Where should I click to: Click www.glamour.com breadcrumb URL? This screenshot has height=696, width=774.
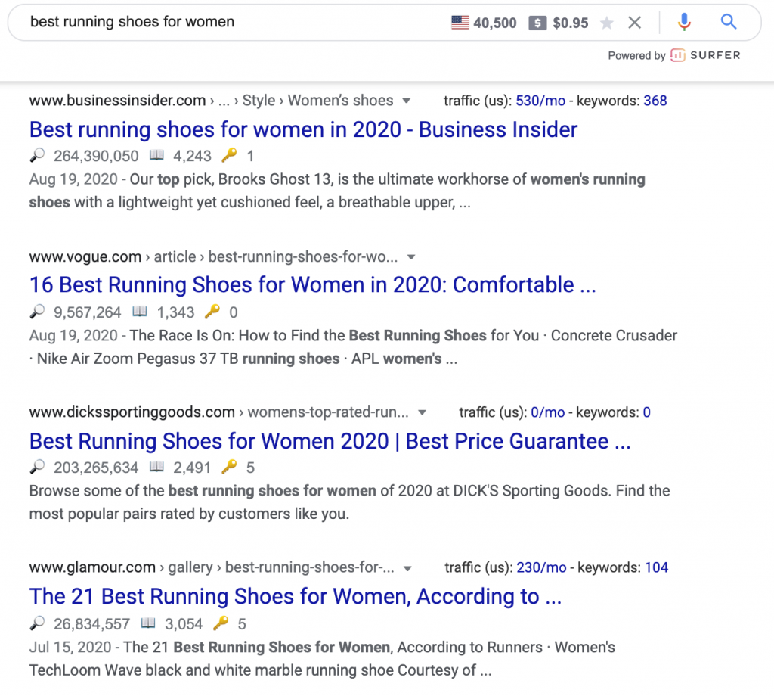pos(92,567)
